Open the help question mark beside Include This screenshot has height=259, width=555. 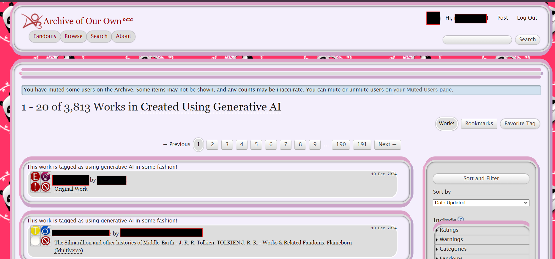click(461, 219)
